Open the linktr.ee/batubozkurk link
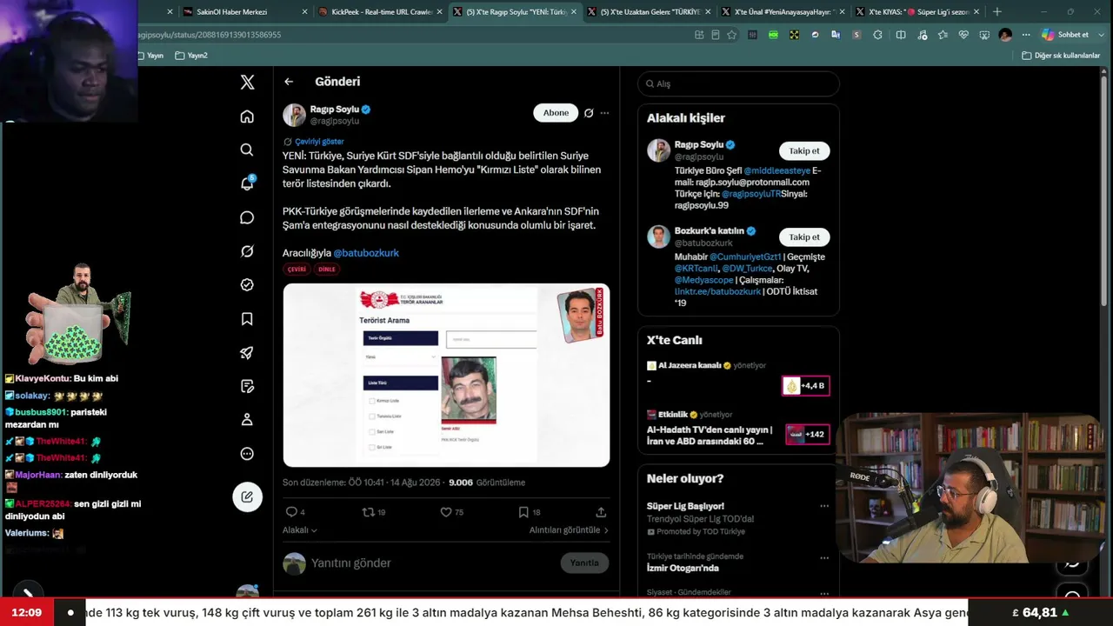 [717, 291]
